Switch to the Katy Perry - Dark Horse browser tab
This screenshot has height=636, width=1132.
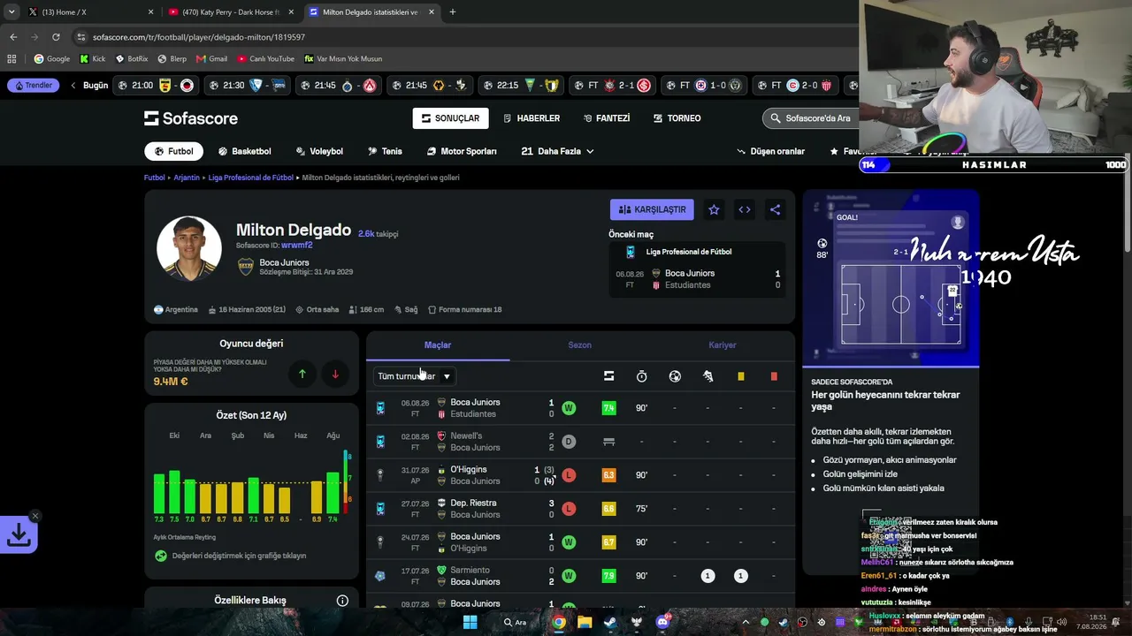[232, 12]
